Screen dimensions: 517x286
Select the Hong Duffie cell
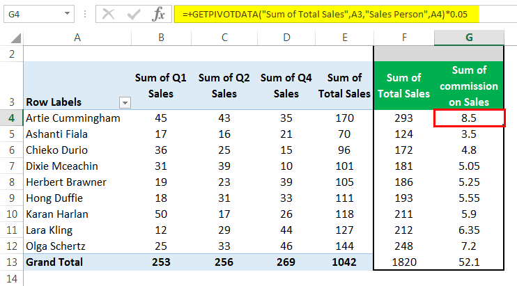coord(77,198)
